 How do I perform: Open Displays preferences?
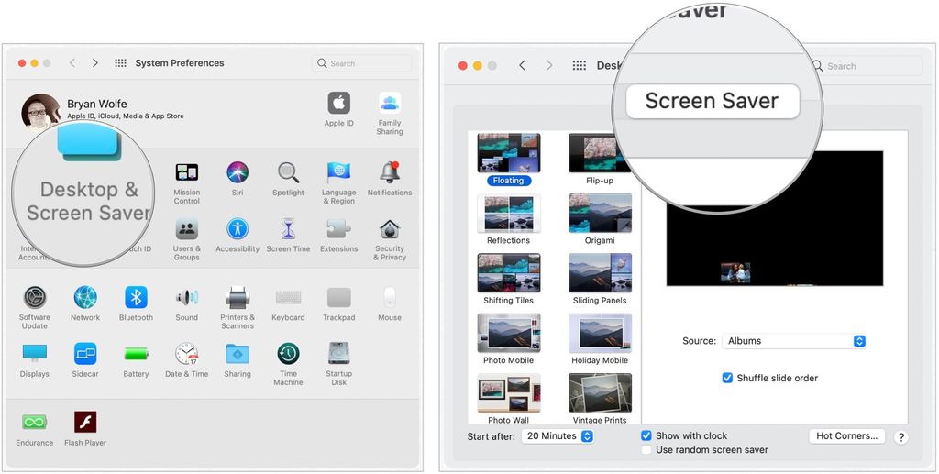click(x=35, y=354)
